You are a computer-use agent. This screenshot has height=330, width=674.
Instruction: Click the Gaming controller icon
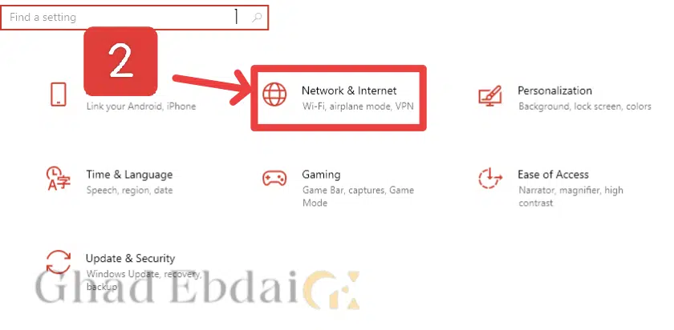(x=274, y=178)
